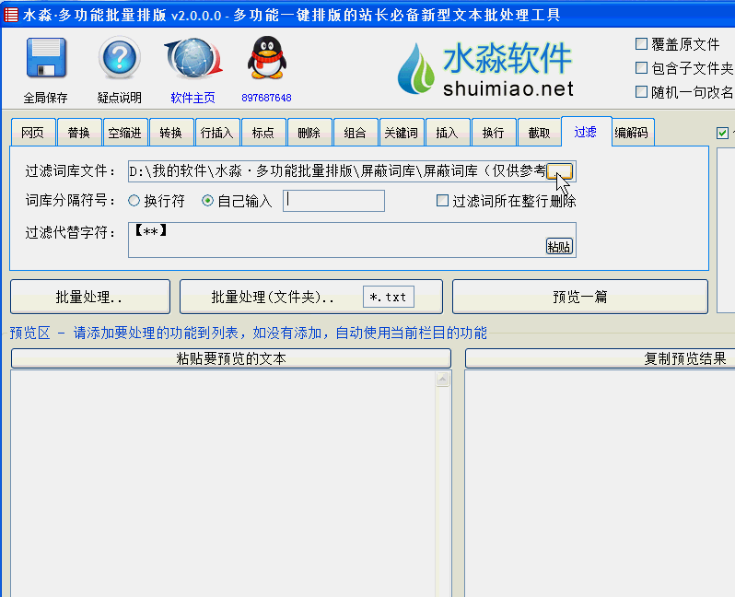Click the scroll-up arrow in the preview text area
735x597 pixels.
(x=442, y=379)
